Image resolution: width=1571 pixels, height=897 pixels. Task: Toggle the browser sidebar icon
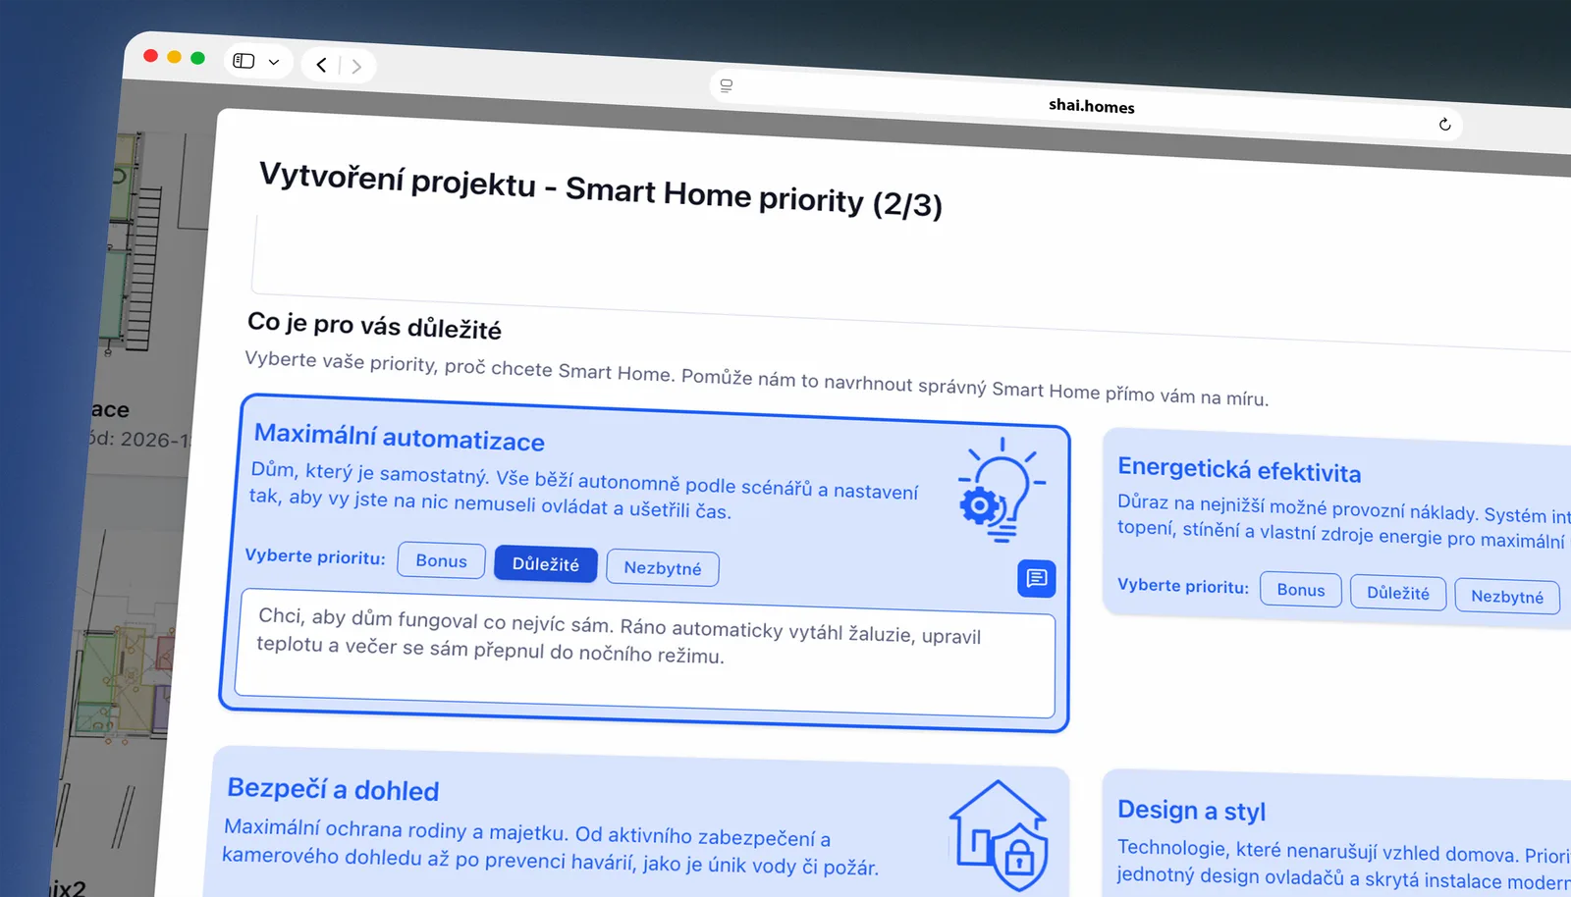click(244, 61)
